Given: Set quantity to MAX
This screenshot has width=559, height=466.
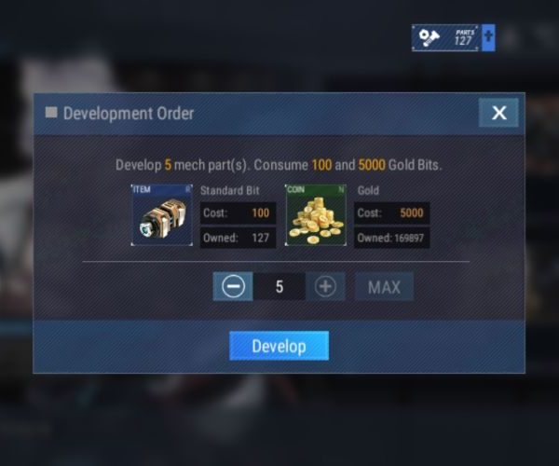Looking at the screenshot, I should click(384, 287).
